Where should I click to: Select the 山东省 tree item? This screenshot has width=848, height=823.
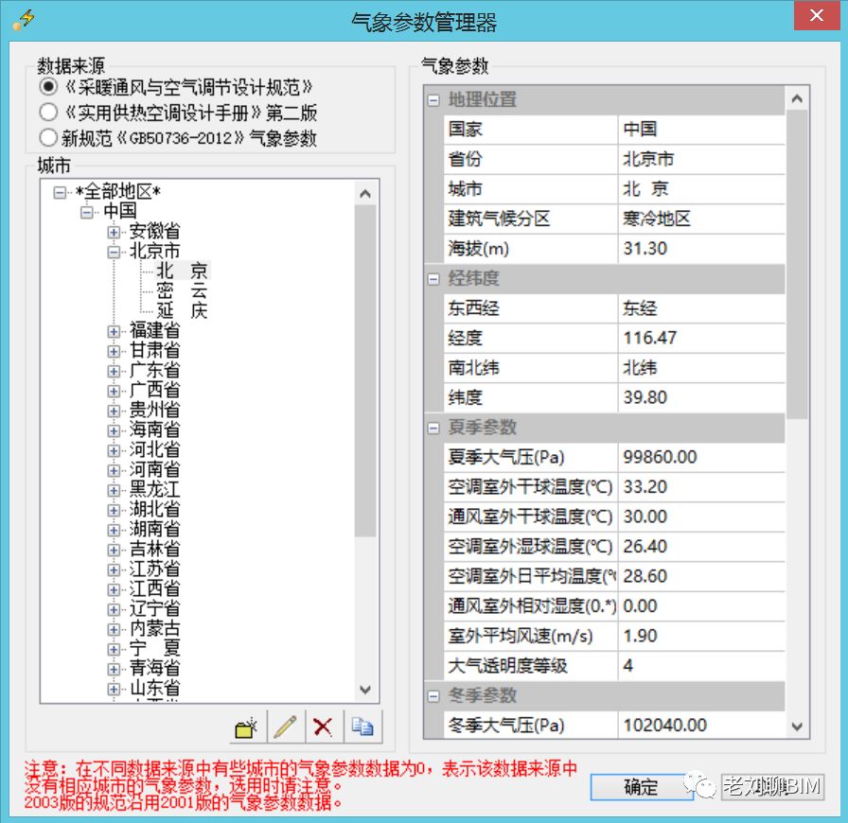point(154,688)
